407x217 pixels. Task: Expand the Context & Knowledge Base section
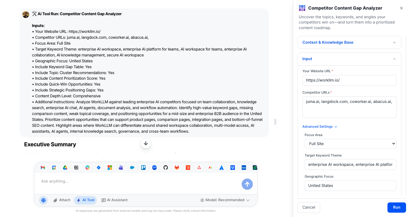coord(349,42)
